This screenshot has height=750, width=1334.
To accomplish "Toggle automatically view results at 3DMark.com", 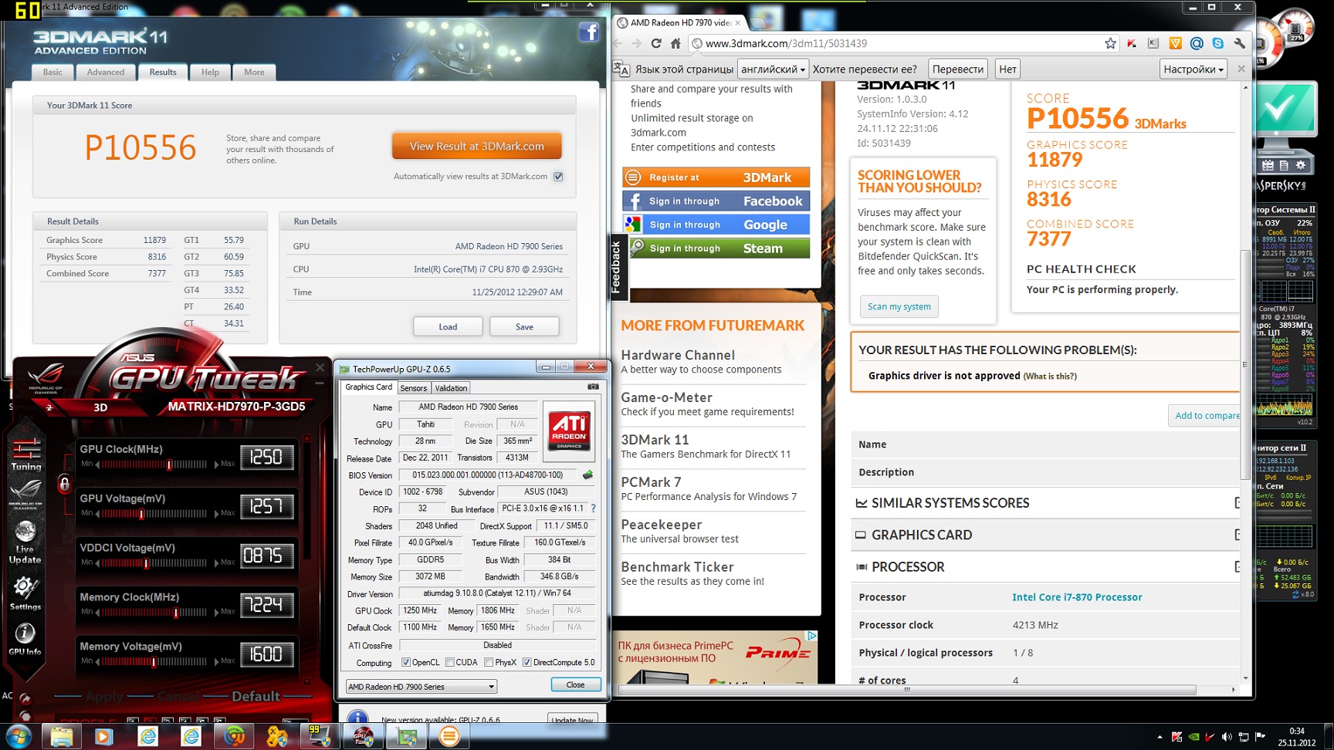I will 558,177.
